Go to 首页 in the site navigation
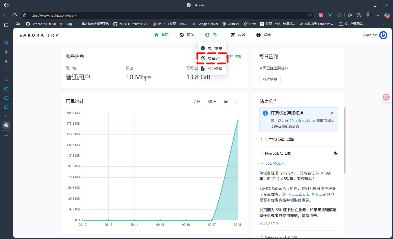 click(161, 35)
